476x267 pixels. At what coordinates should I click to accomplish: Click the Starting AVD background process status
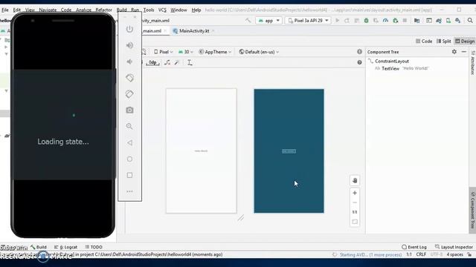click(x=370, y=254)
